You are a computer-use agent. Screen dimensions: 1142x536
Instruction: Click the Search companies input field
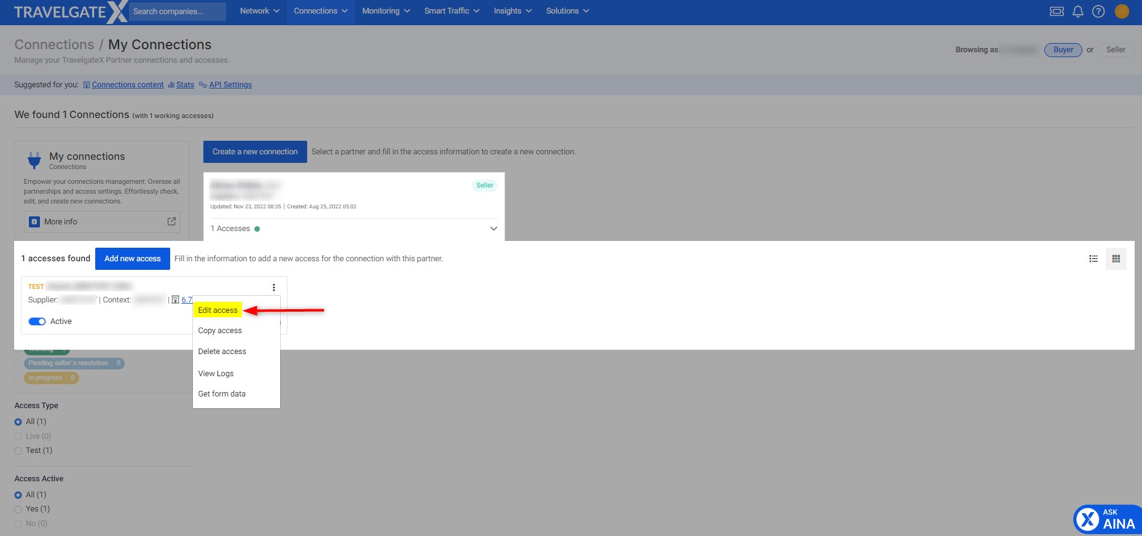[178, 12]
